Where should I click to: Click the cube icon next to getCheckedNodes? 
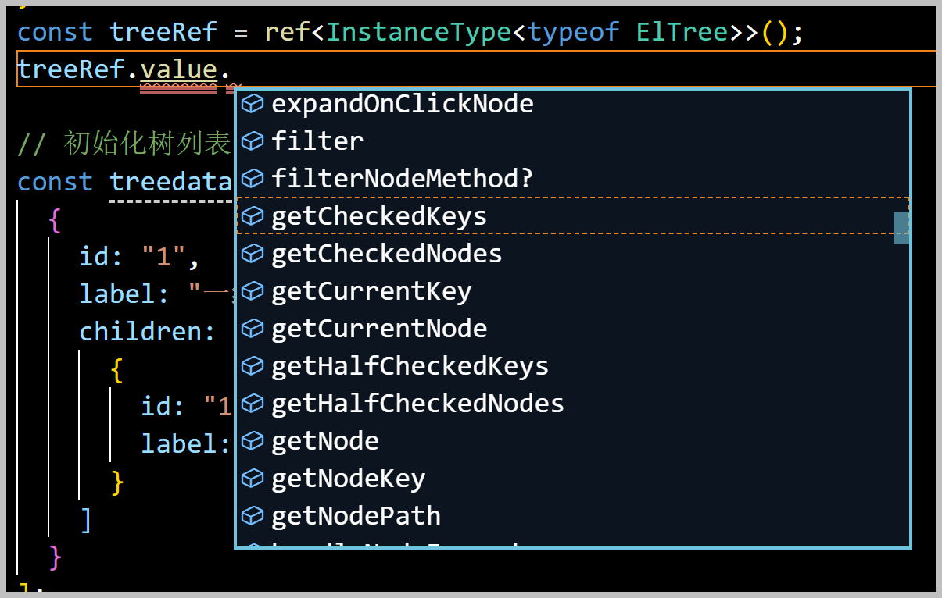point(252,253)
